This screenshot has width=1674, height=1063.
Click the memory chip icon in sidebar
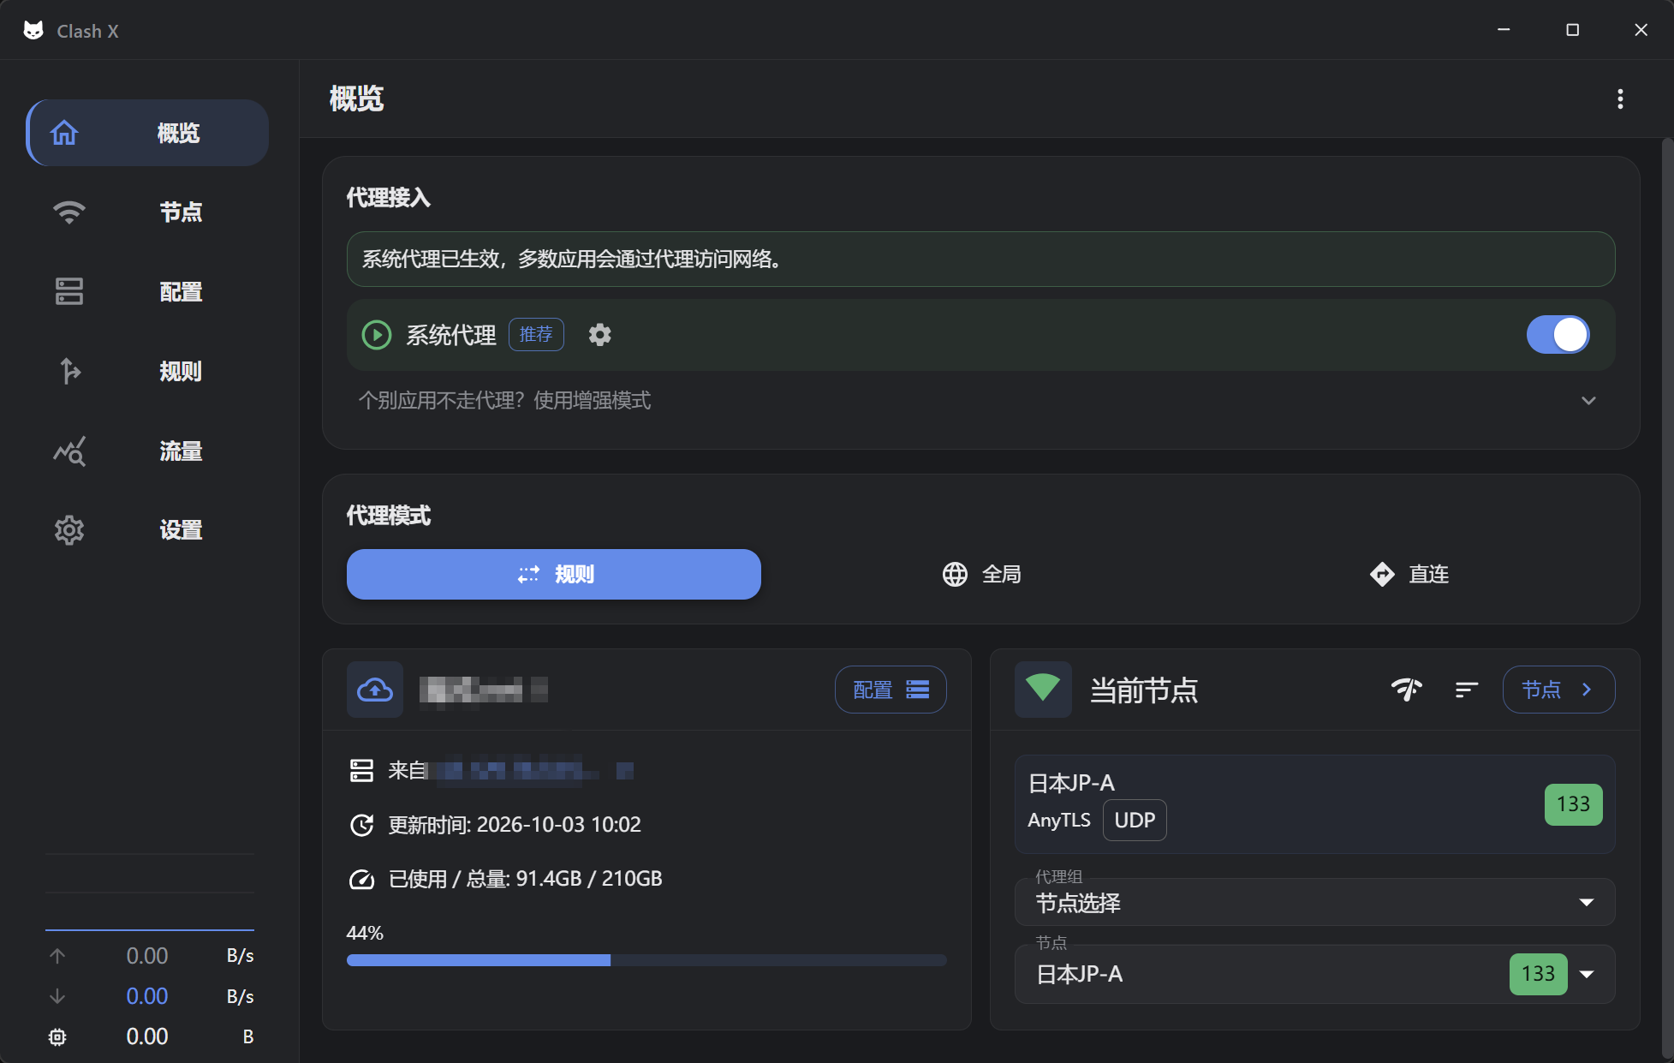(x=57, y=1036)
